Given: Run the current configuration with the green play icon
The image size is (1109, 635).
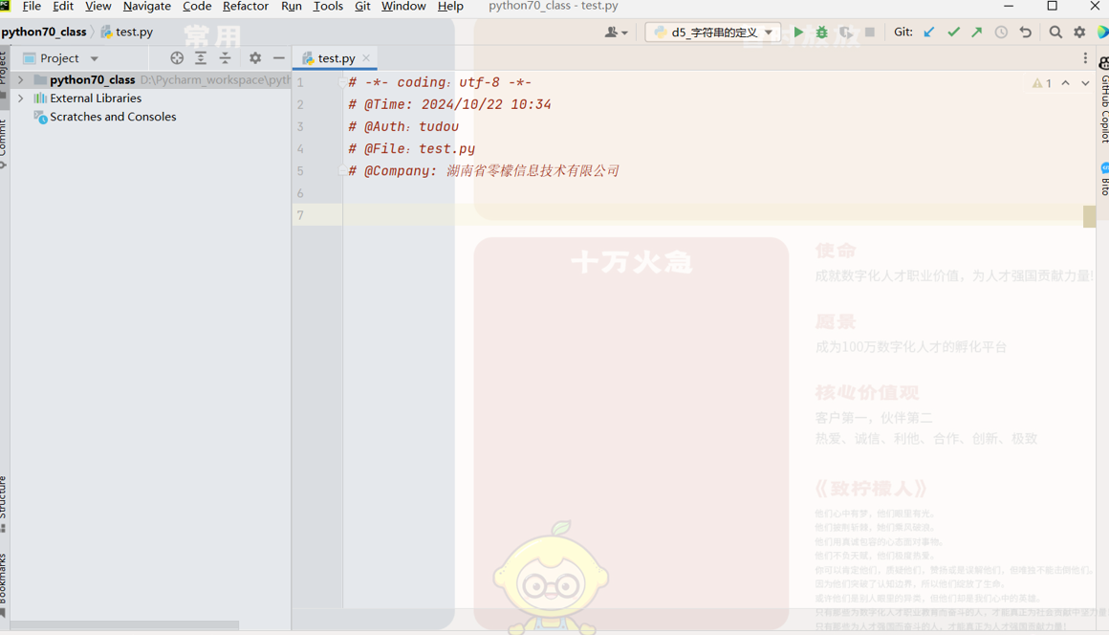Looking at the screenshot, I should [x=798, y=32].
